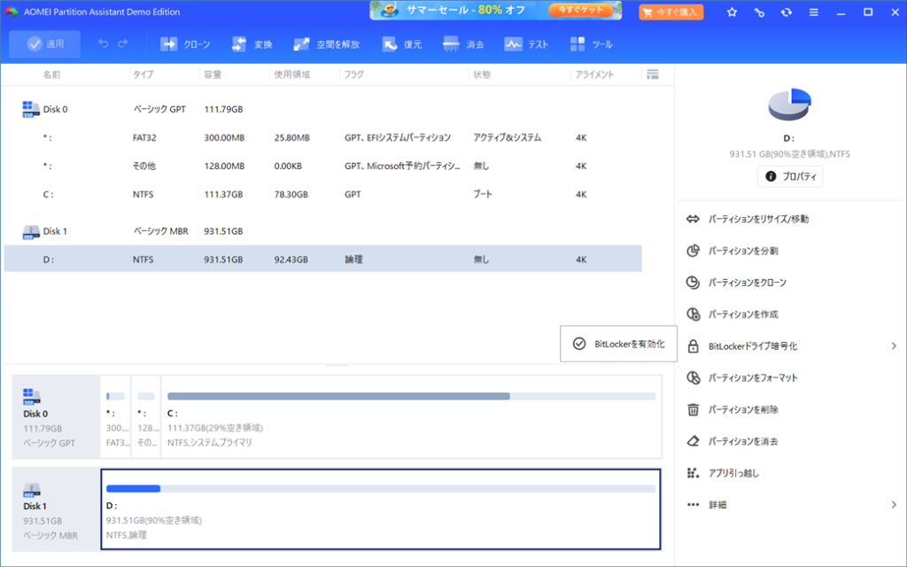Click the 今すぐ購入 purchase button

pos(671,12)
